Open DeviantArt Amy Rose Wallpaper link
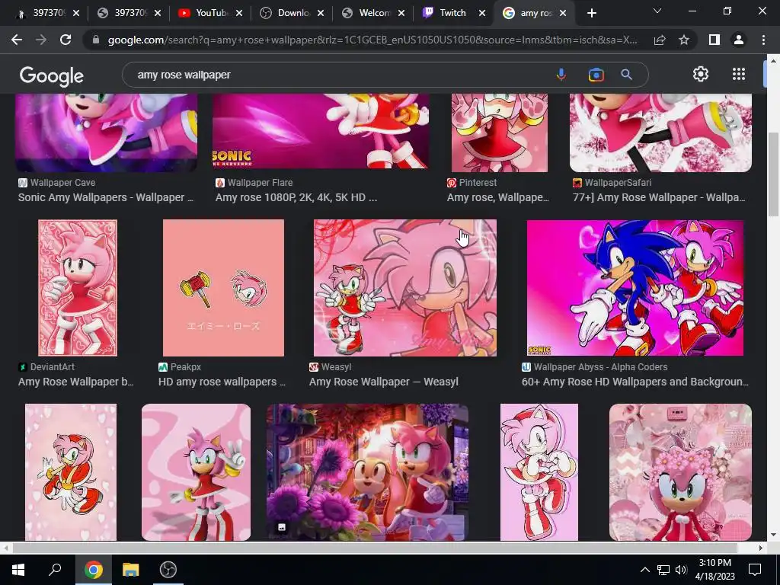This screenshot has width=780, height=585. pos(75,382)
